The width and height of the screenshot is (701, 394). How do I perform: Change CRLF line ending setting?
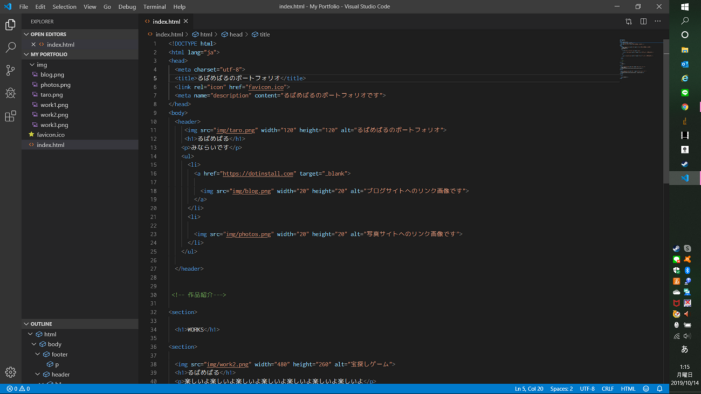point(607,389)
